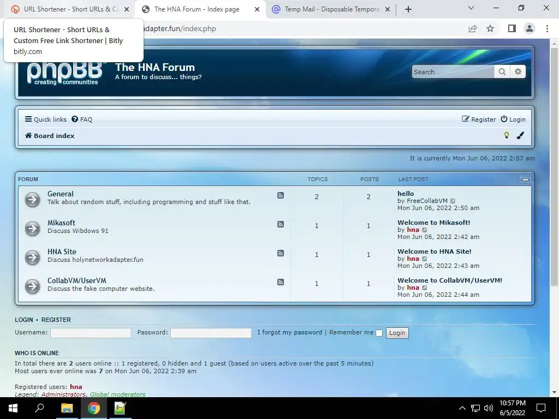
Task: Open RSS feed for HNA Site forum
Action: [x=281, y=253]
